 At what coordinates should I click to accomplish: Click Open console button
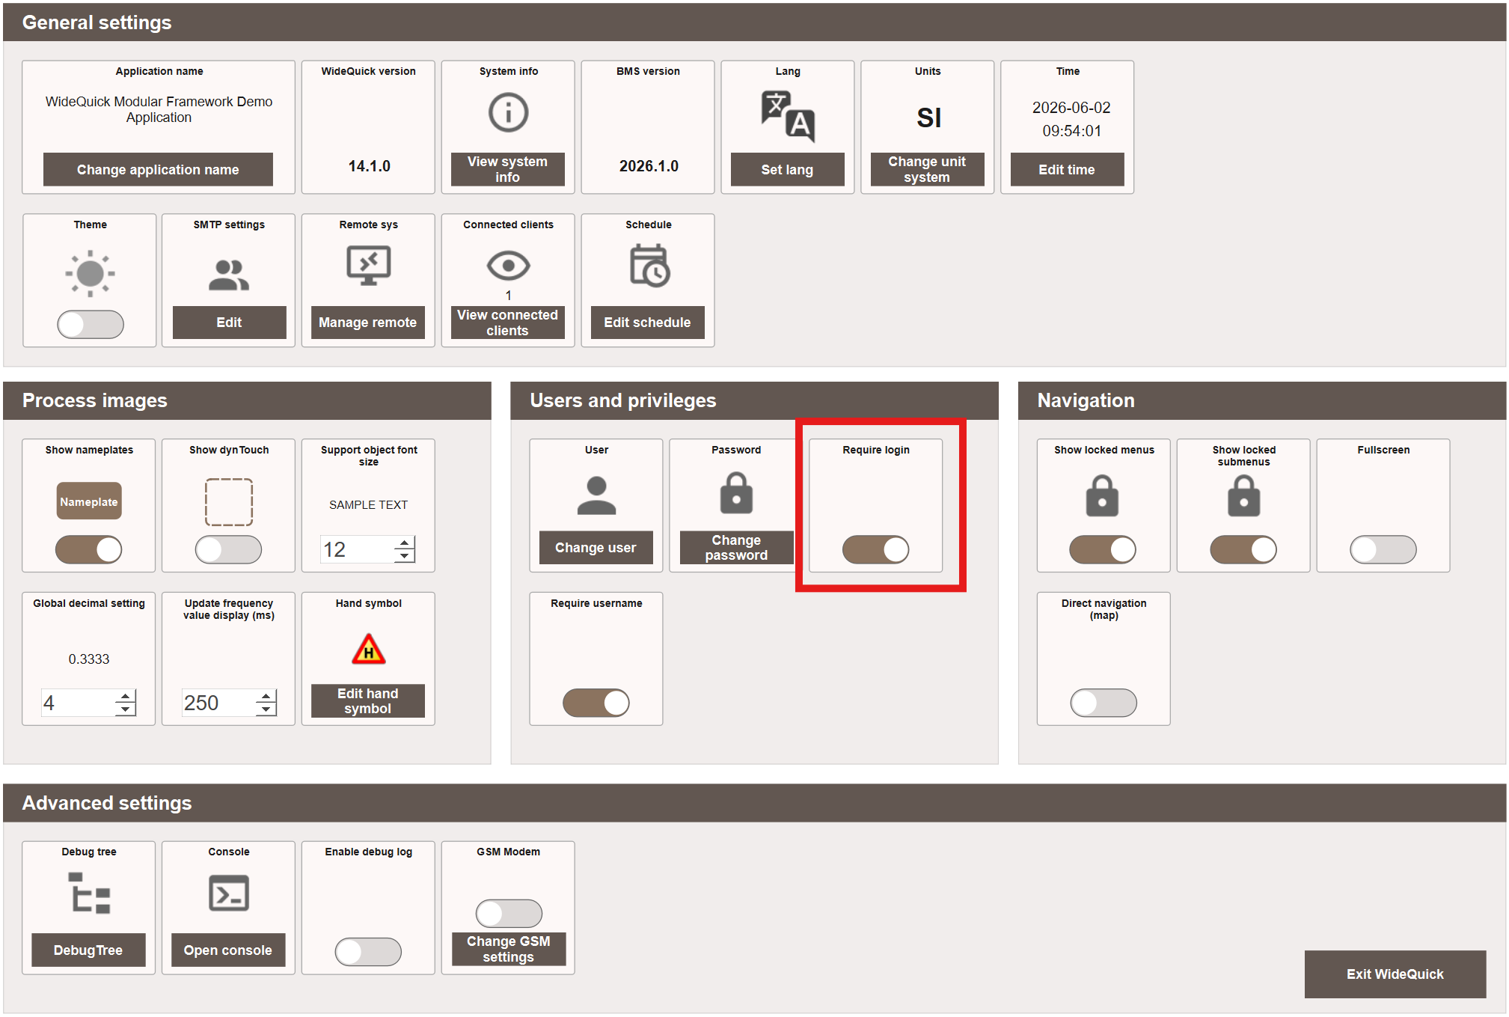tap(228, 950)
